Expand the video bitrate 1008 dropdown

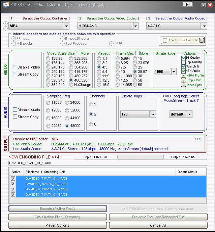174,72
